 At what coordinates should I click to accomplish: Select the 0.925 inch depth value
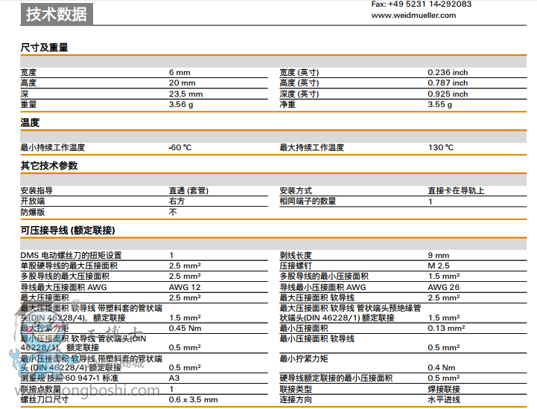pyautogui.click(x=448, y=94)
